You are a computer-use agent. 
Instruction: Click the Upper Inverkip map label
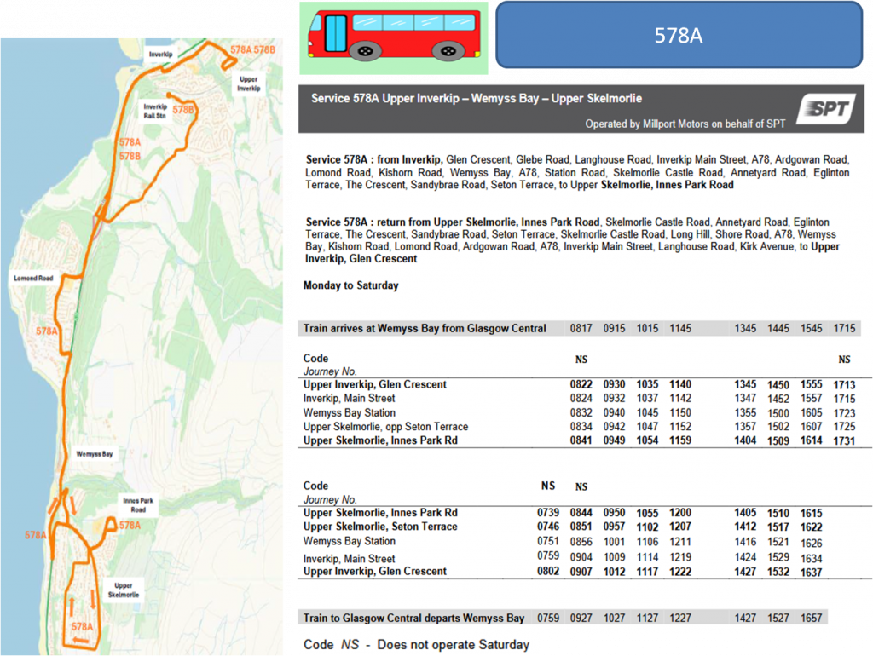pos(248,84)
